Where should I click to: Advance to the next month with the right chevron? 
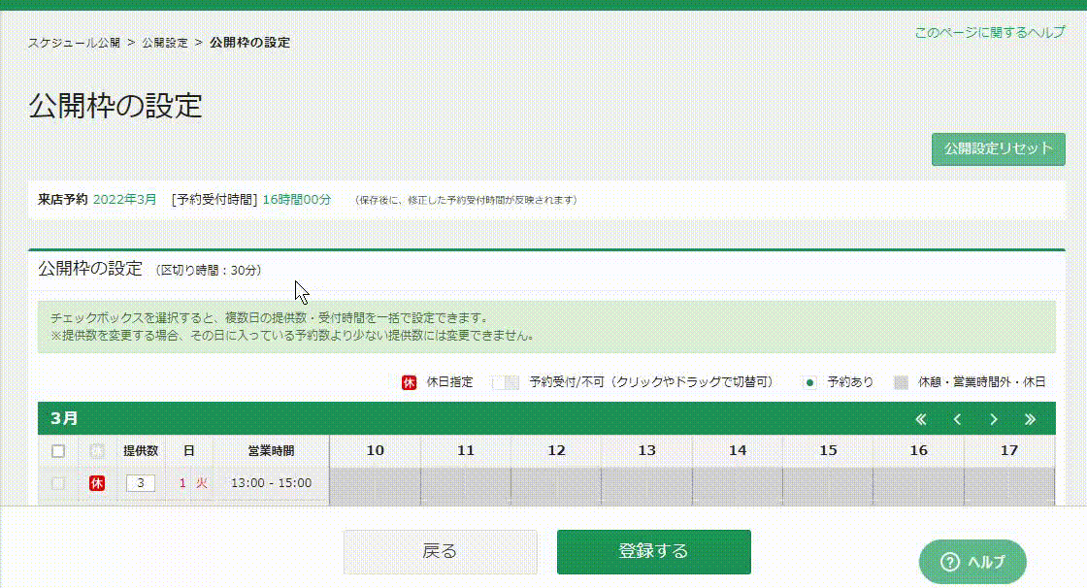click(993, 419)
